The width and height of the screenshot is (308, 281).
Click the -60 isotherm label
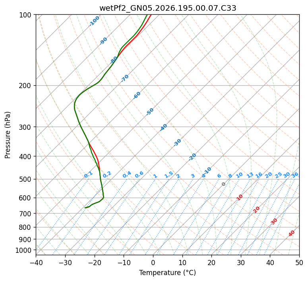coord(137,95)
